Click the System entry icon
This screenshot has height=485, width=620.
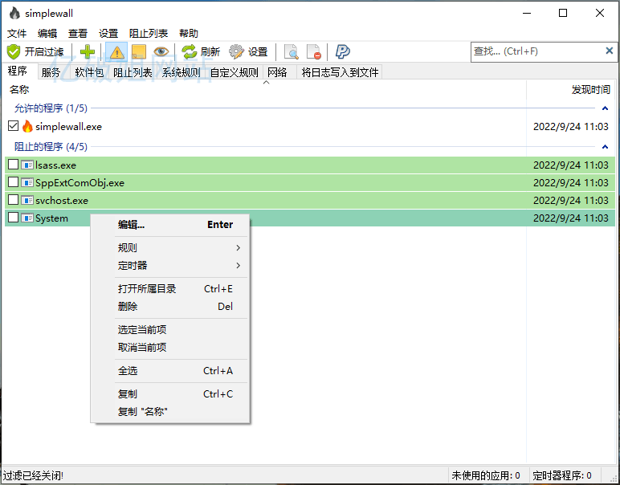27,218
